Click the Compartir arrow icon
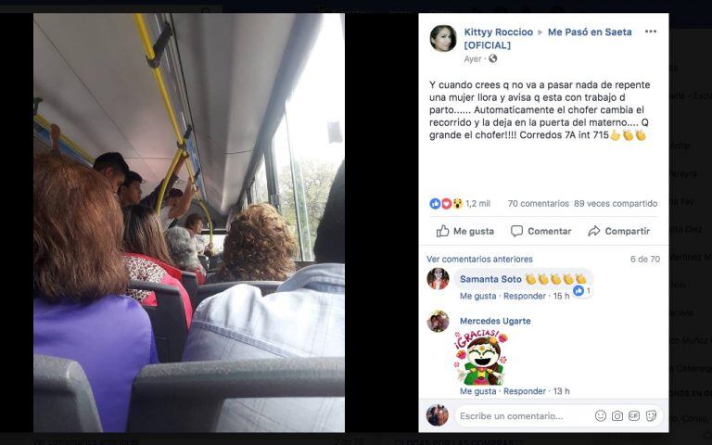Image resolution: width=712 pixels, height=445 pixels. (593, 231)
